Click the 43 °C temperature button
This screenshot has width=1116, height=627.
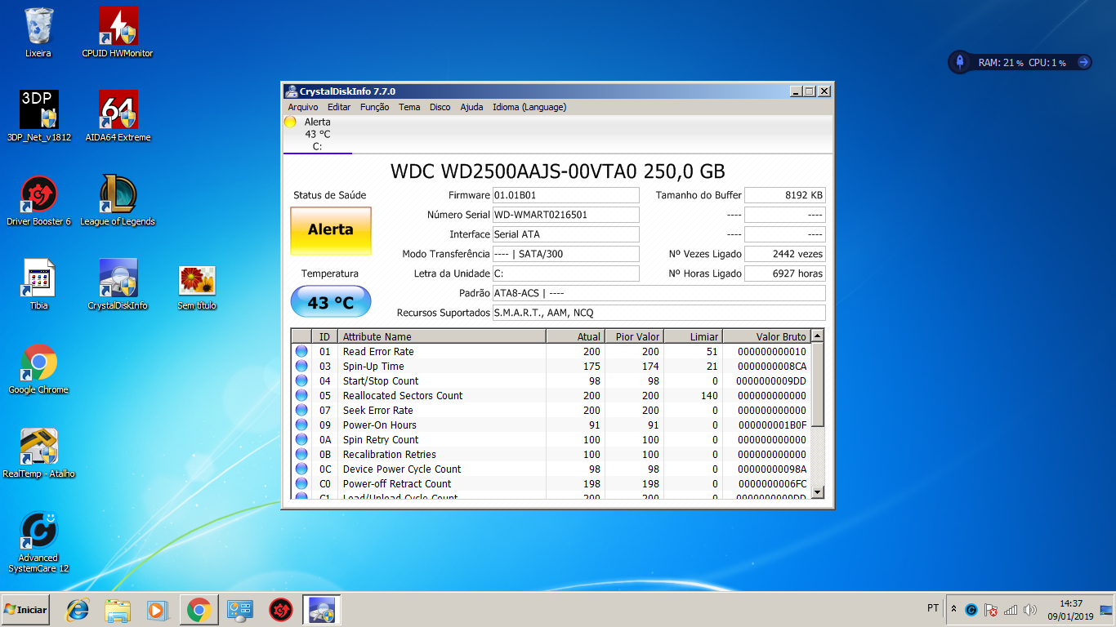(331, 303)
